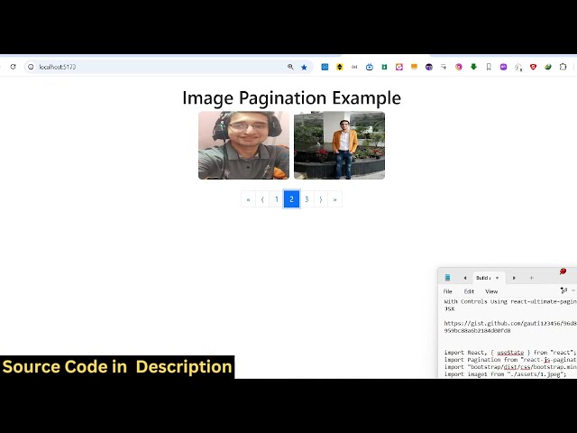Screen dimensions: 577x433
Task: Bookmark page with the star icon
Action: [304, 67]
